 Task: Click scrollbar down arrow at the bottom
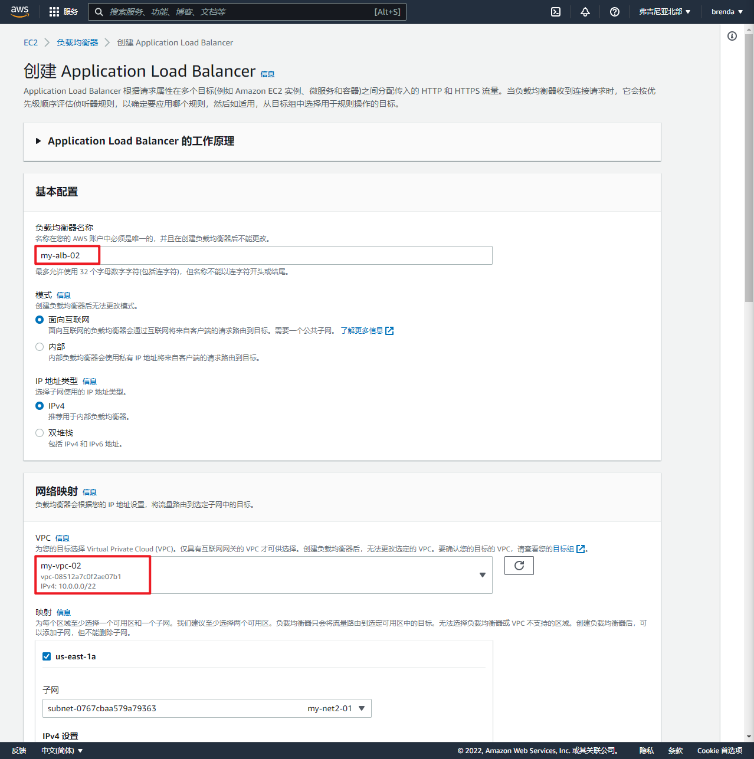tap(749, 737)
